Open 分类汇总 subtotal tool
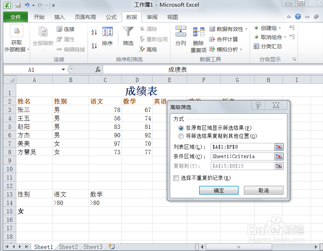This screenshot has width=323, height=251. tap(268, 46)
